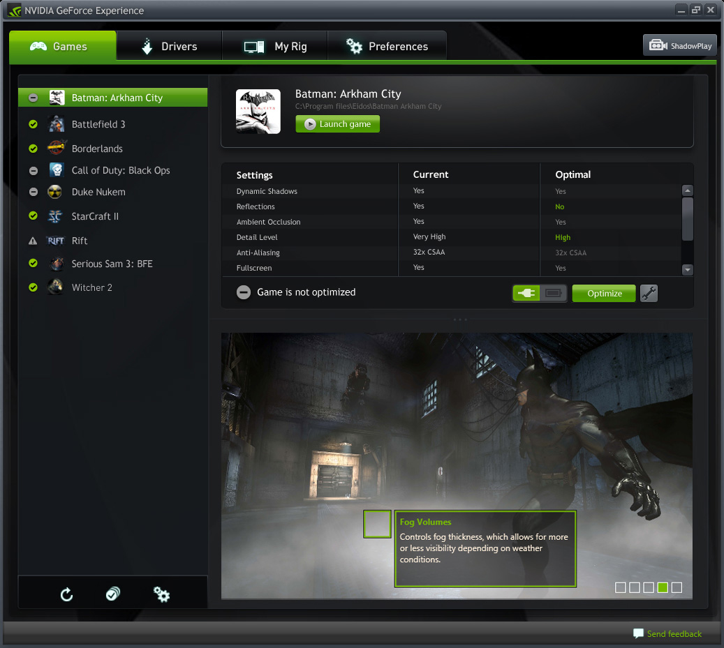Select Borderlands in the games list

pos(112,149)
